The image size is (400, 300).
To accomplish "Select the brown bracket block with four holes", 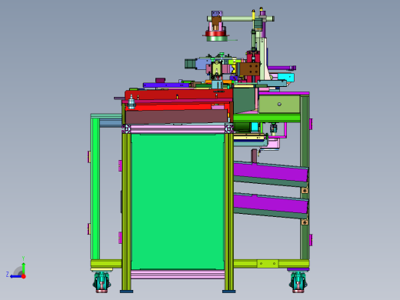I will (250, 69).
